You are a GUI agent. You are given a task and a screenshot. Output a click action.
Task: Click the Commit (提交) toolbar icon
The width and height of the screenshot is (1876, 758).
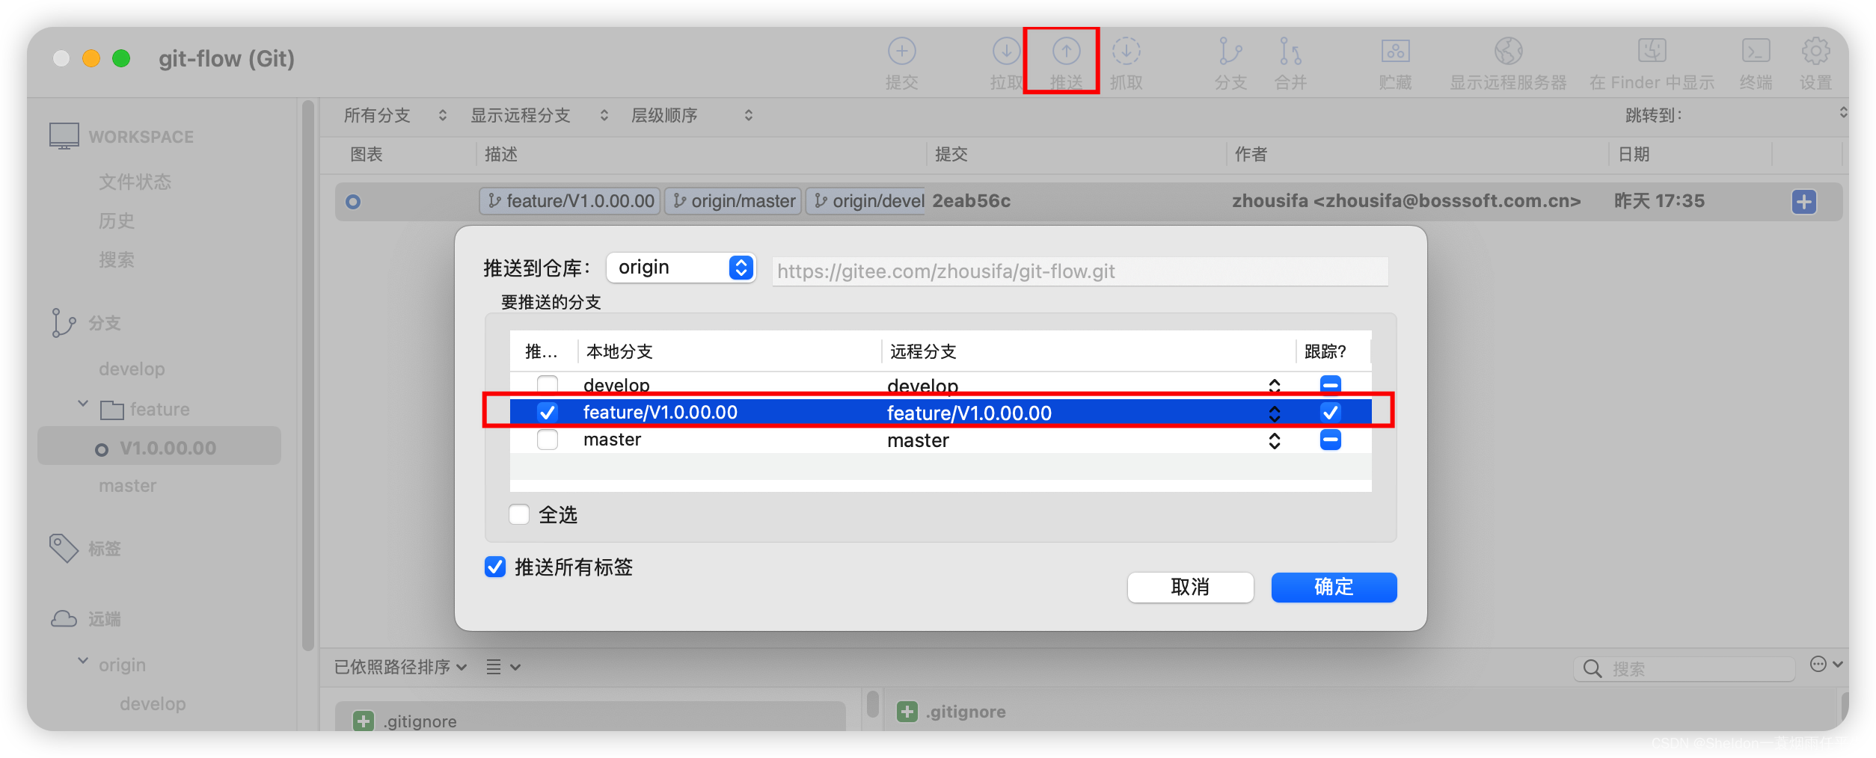[901, 52]
